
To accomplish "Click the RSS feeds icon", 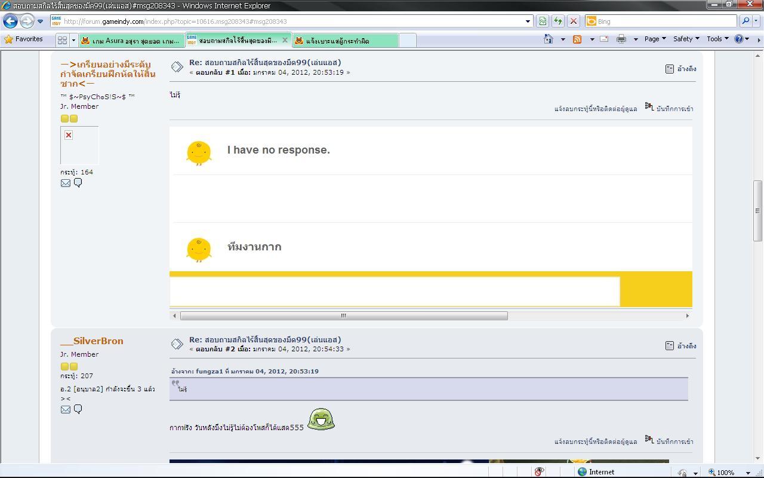I will pos(577,39).
